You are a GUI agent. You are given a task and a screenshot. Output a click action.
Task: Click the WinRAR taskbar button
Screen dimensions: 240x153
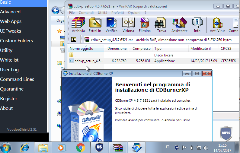tap(118, 147)
